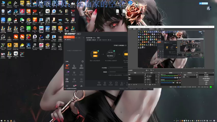Viewport: 217px width, 122px height.
Task: Toggle visibility of the OBS text source row
Action: point(156,75)
